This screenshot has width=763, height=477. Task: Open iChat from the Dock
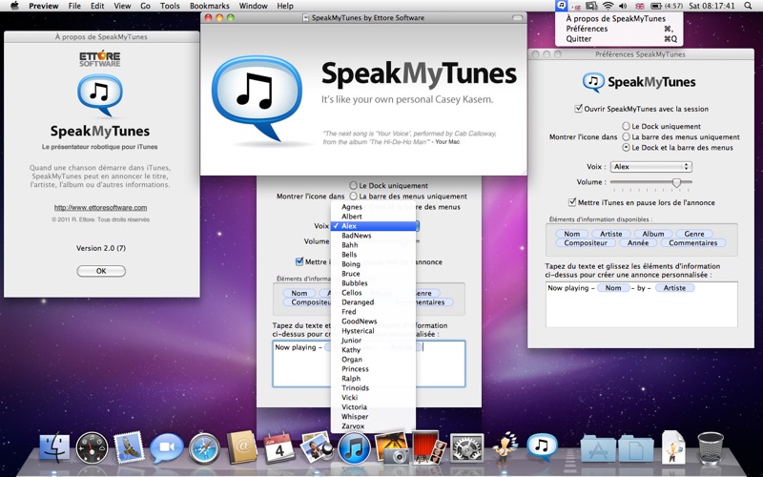[166, 447]
